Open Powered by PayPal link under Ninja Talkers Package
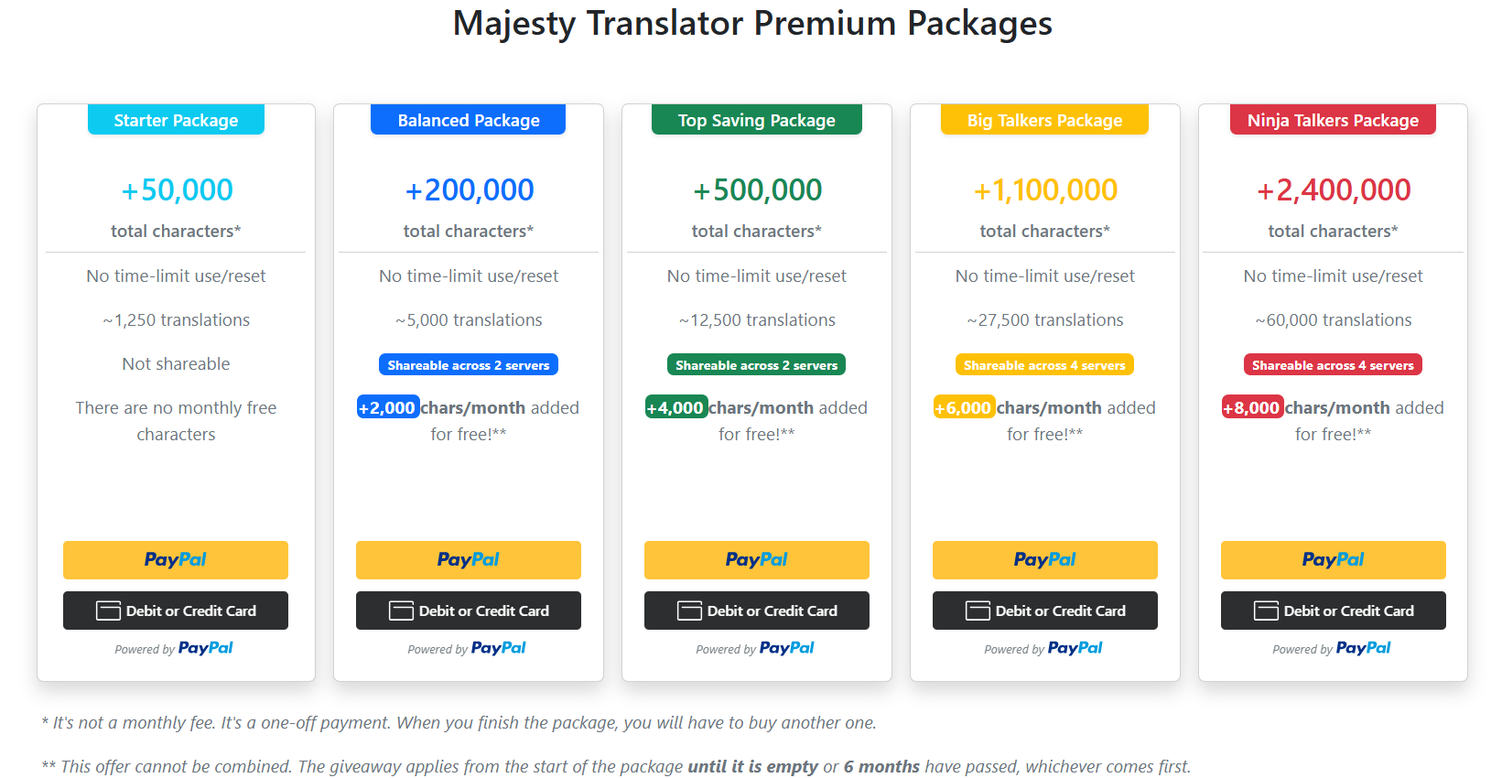The width and height of the screenshot is (1502, 778). [x=1332, y=648]
